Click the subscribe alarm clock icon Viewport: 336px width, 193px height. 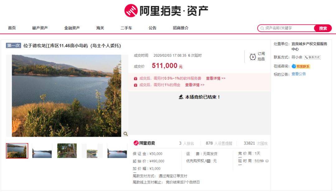pyautogui.click(x=253, y=57)
